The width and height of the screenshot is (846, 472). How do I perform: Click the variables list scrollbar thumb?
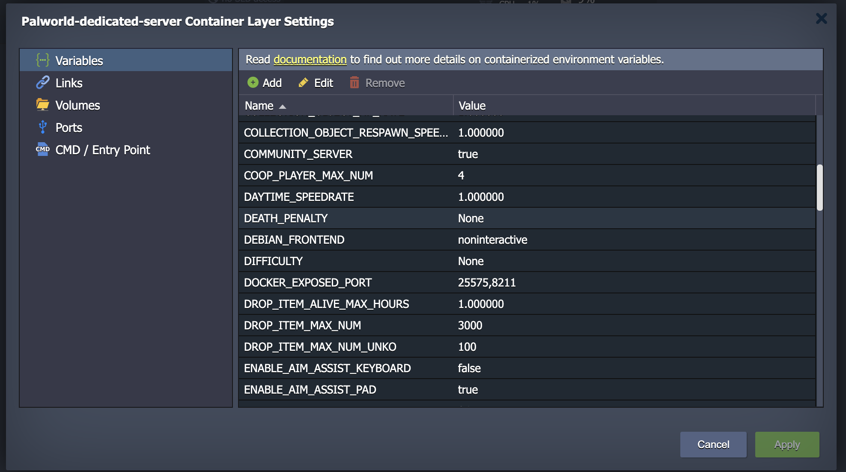(820, 188)
